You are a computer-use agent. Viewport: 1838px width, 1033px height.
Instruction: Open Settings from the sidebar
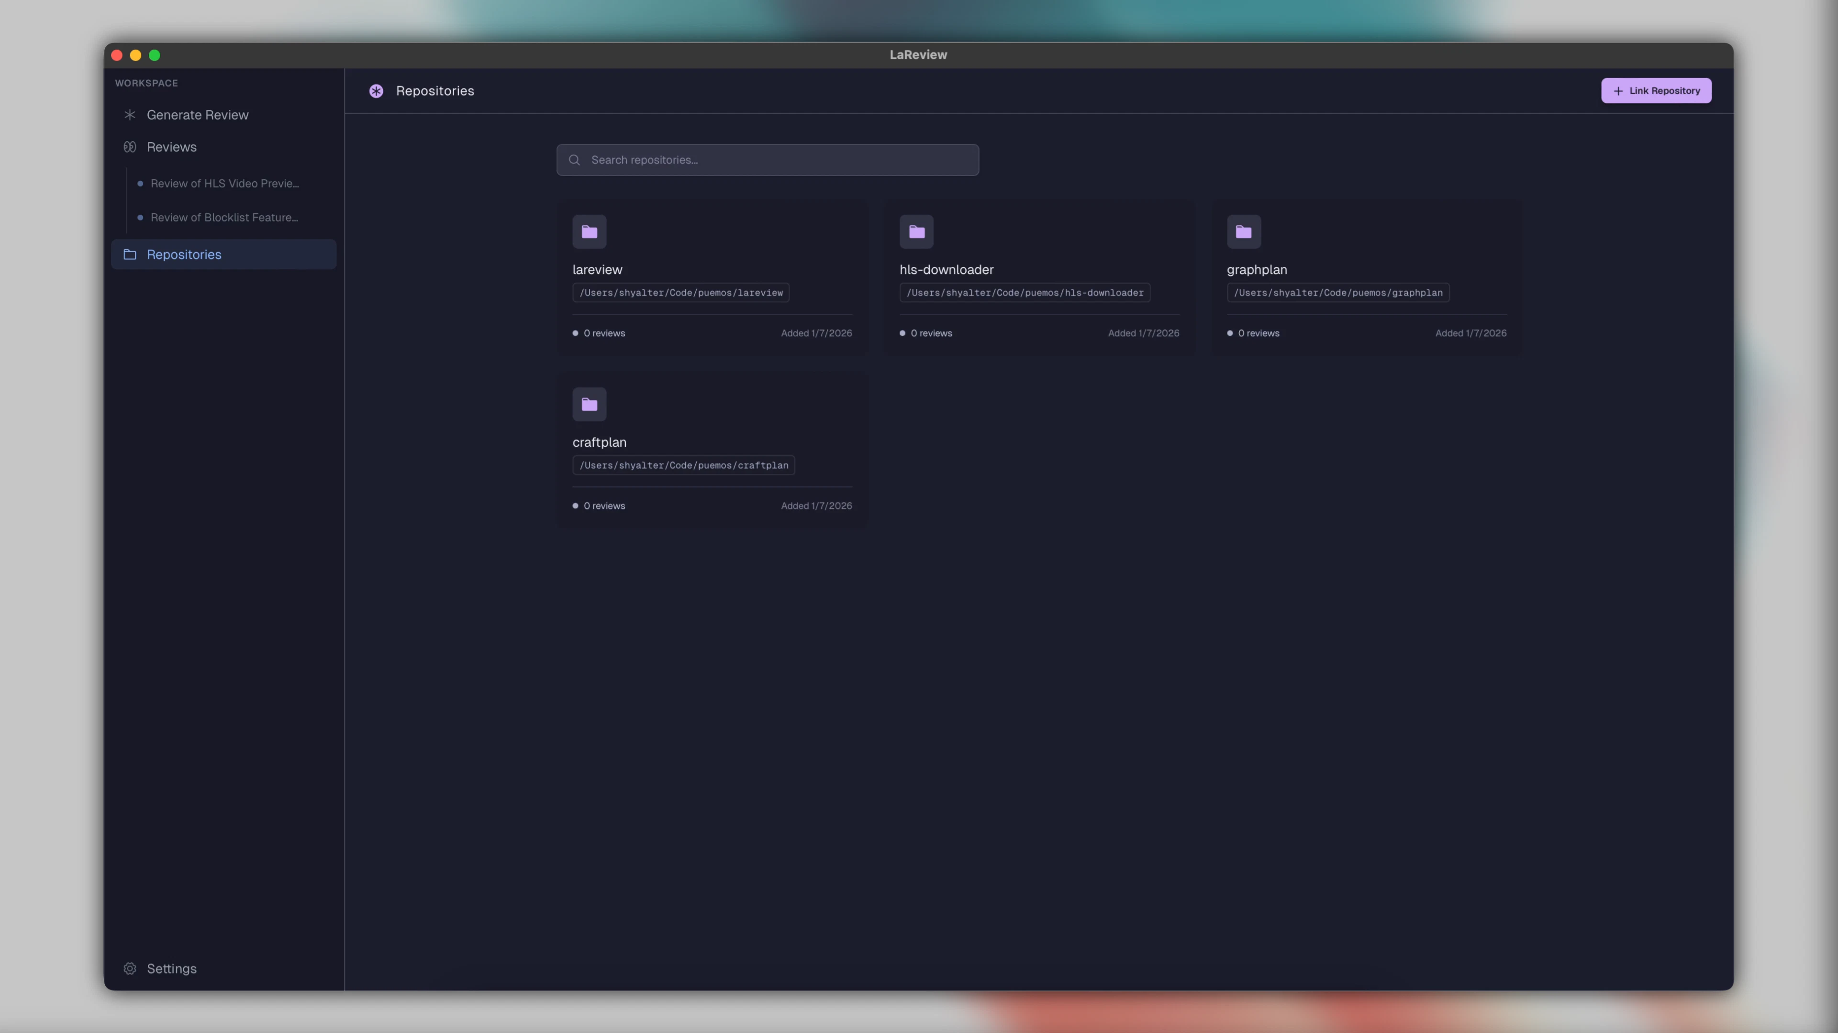pos(170,968)
